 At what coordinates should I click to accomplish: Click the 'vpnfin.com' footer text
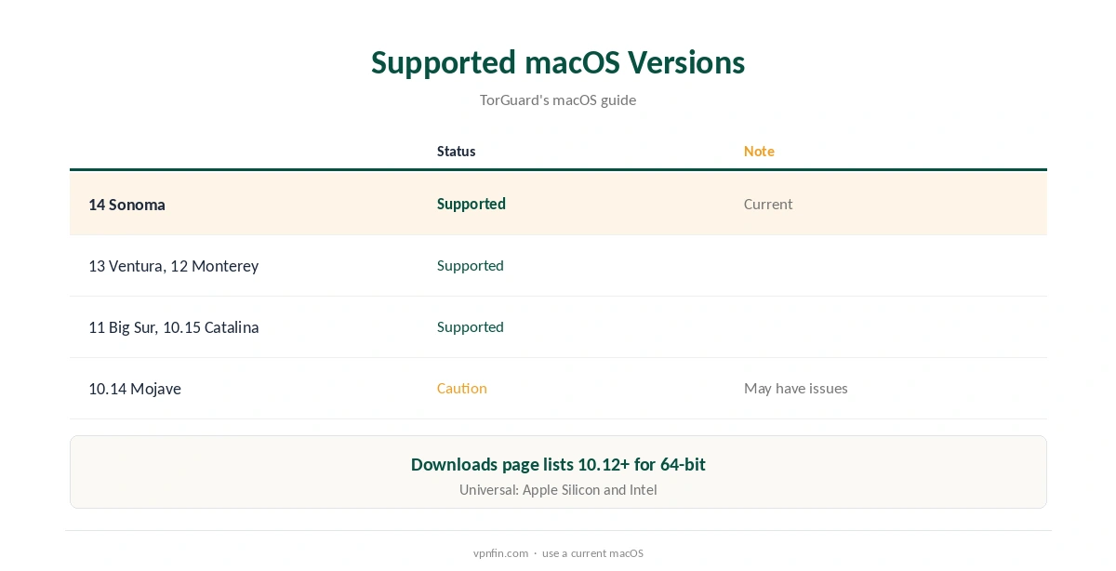tap(500, 553)
